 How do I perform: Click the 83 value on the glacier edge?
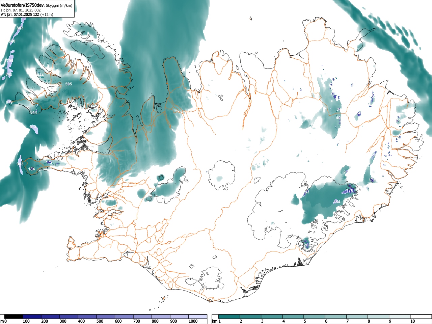pos(307,192)
